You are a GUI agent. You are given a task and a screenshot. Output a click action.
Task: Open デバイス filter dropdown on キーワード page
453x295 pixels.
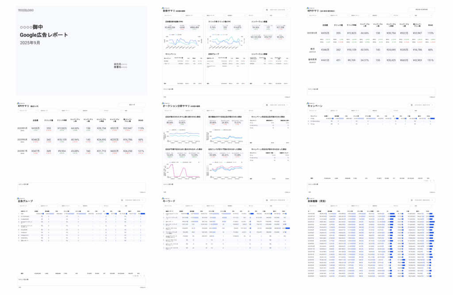[x=256, y=206]
